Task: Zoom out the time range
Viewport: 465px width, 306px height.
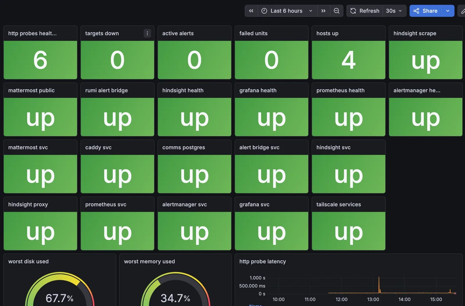Action: click(337, 11)
